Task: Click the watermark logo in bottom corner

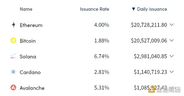Action: [x=164, y=89]
